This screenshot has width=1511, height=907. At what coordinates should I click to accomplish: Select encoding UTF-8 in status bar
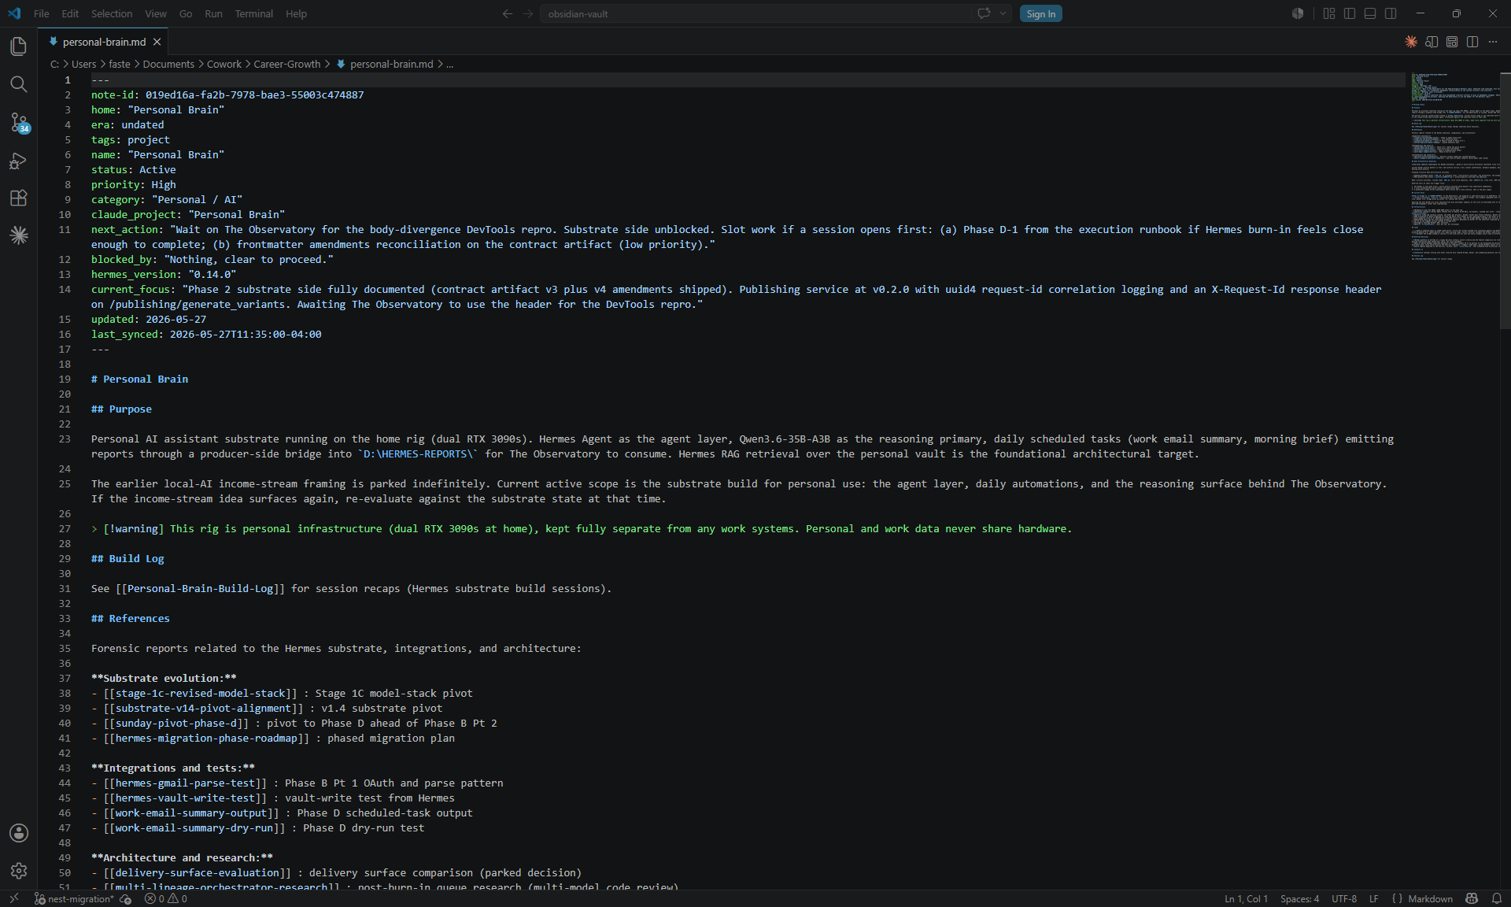click(1343, 898)
